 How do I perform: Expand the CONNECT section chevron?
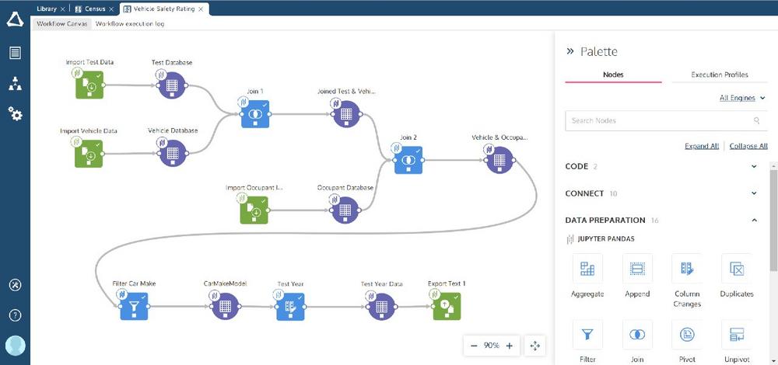point(754,193)
